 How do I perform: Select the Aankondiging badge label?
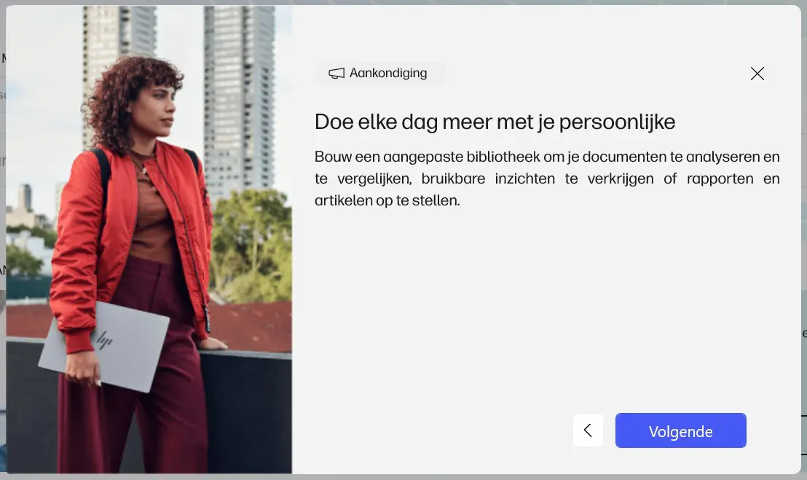tap(388, 73)
